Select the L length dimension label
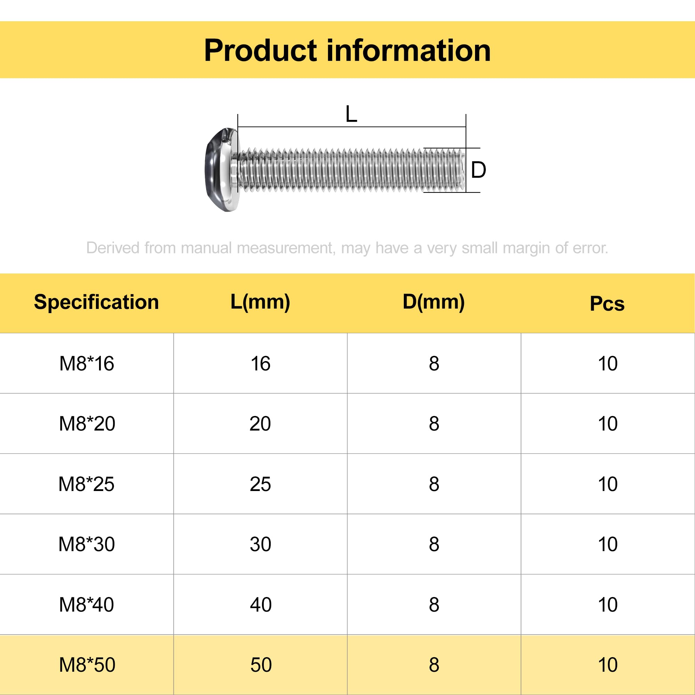 point(351,114)
